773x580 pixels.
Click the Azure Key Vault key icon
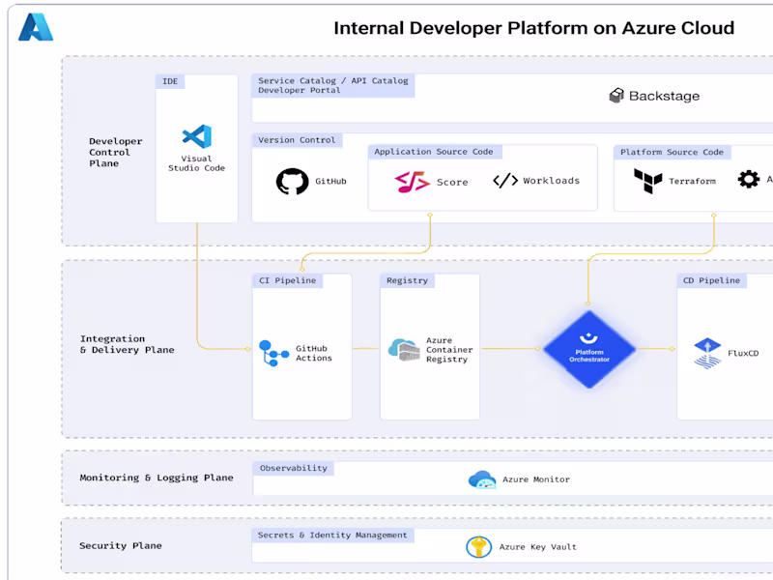click(x=477, y=545)
